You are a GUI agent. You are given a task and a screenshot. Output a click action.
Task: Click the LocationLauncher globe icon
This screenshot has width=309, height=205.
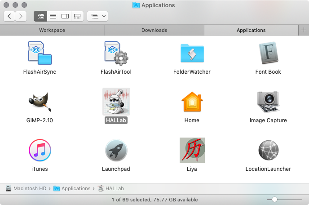(268, 150)
